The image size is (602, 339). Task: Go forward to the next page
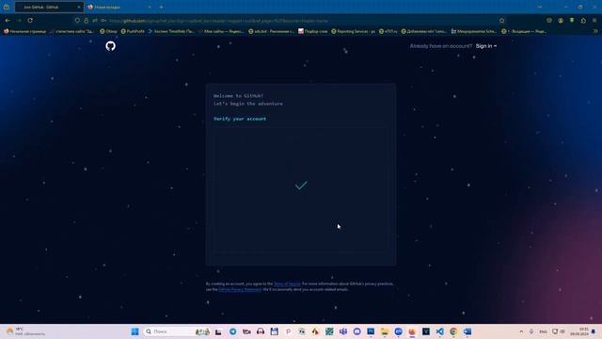19,21
